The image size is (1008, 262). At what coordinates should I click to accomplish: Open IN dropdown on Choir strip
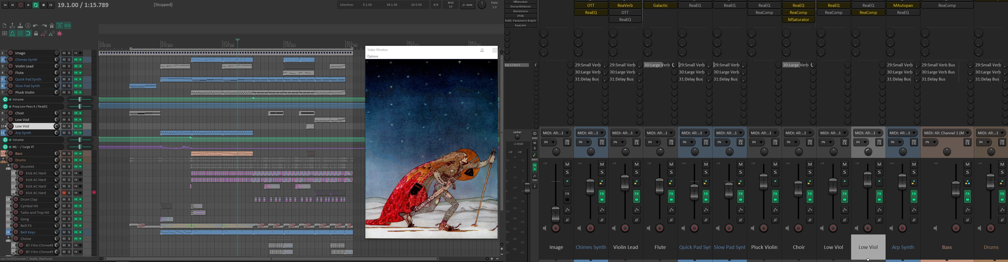tap(792, 142)
